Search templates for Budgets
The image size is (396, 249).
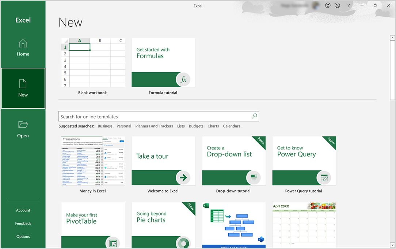196,126
